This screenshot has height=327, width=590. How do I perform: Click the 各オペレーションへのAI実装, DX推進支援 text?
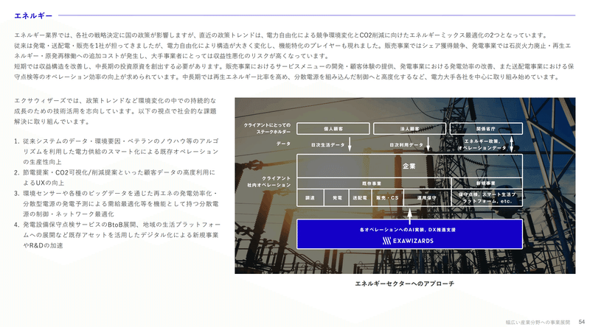point(408,230)
